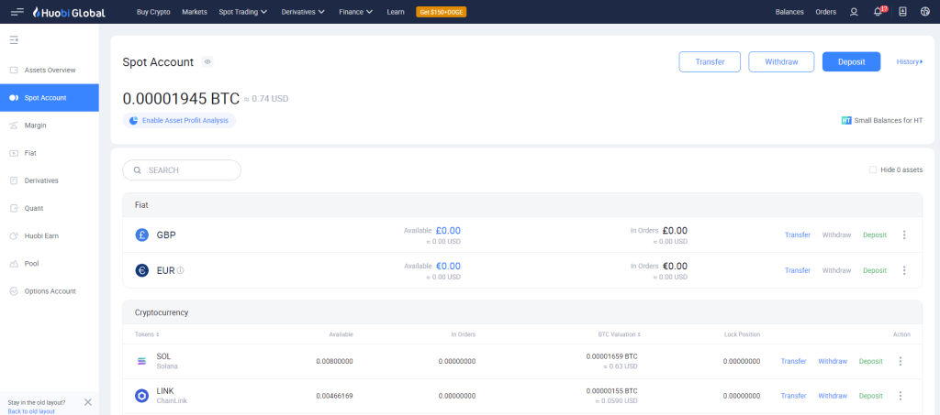This screenshot has width=940, height=415.
Task: Click the pie chart profit analysis icon
Action: pyautogui.click(x=134, y=120)
